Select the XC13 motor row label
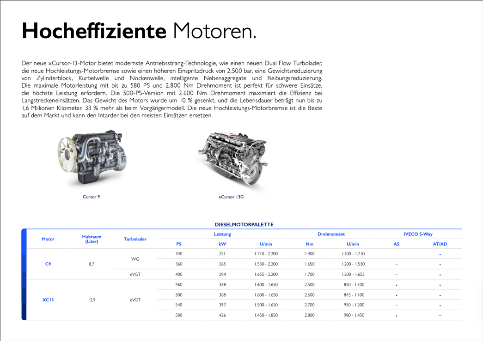 [x=48, y=299]
